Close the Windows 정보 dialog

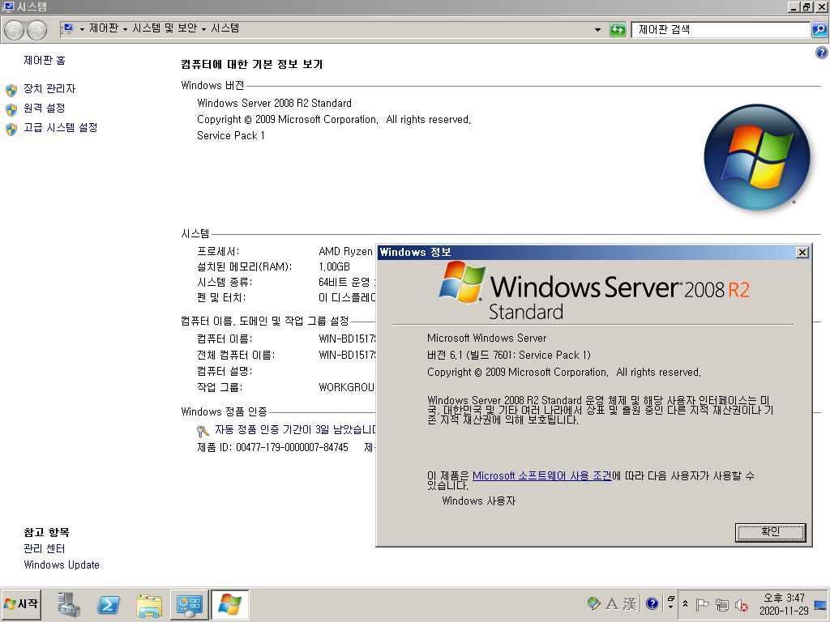pyautogui.click(x=802, y=253)
